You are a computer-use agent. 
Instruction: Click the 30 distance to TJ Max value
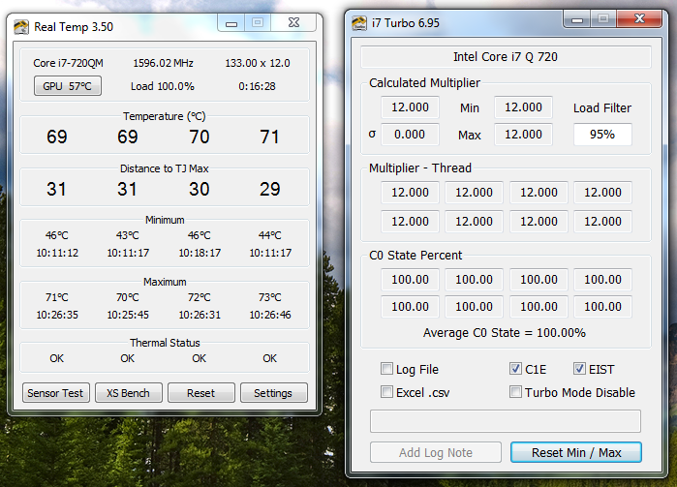[200, 189]
